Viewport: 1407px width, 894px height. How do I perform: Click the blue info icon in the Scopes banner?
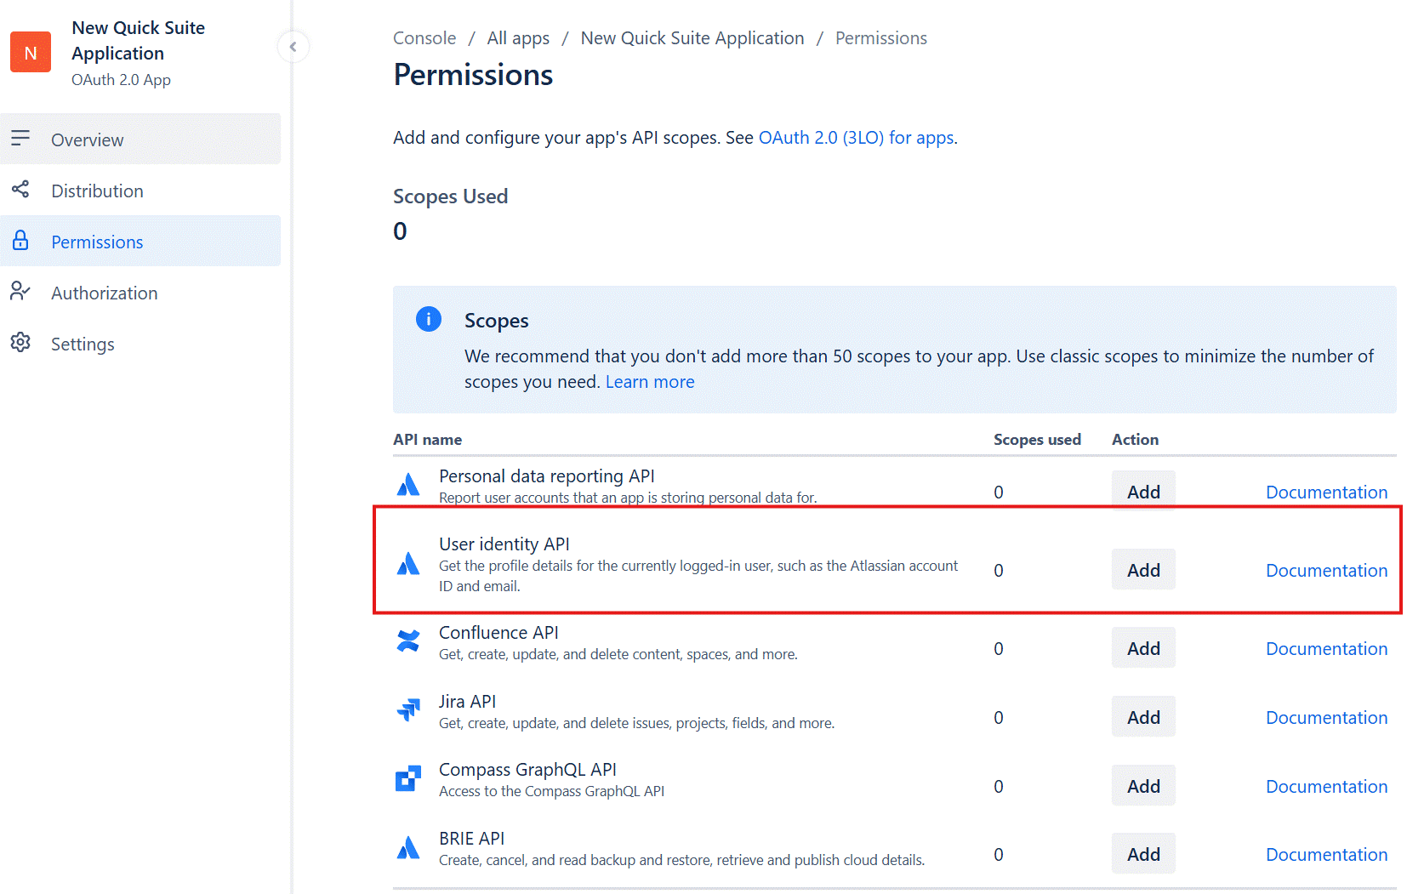click(429, 319)
